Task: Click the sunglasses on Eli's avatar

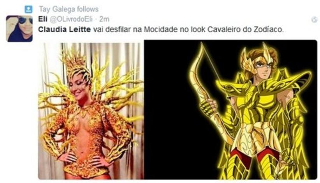Action: pos(26,20)
